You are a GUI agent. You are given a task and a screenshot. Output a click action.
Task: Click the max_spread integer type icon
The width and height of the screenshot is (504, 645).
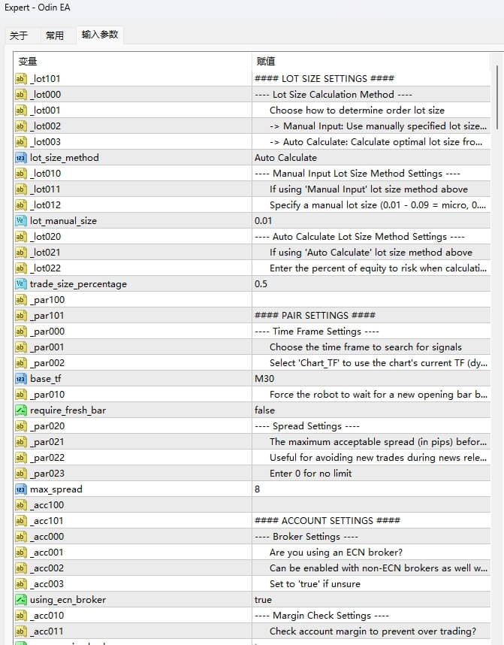coord(21,489)
